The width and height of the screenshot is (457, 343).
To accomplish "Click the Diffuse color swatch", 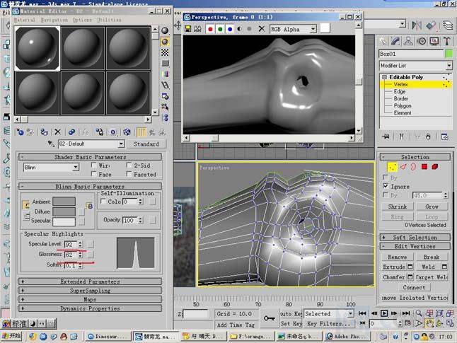I will 64,211.
